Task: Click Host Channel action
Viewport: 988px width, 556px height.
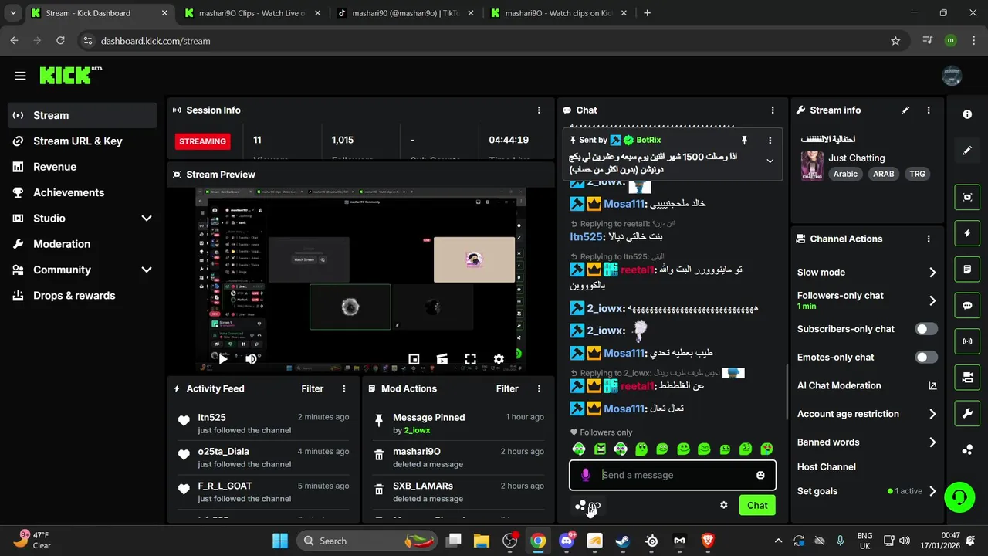Action: (827, 467)
